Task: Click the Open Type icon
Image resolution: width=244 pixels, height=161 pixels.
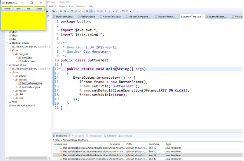Action: pyautogui.click(x=72, y=11)
